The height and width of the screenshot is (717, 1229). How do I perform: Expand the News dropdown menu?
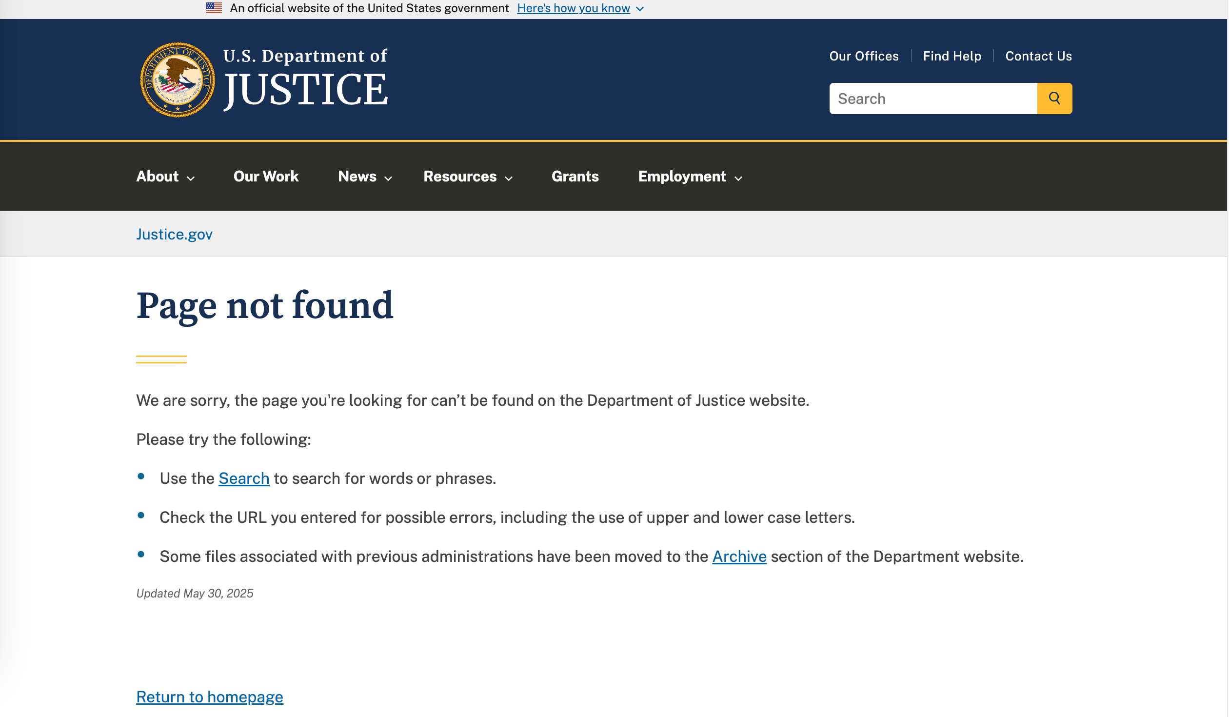pyautogui.click(x=365, y=177)
